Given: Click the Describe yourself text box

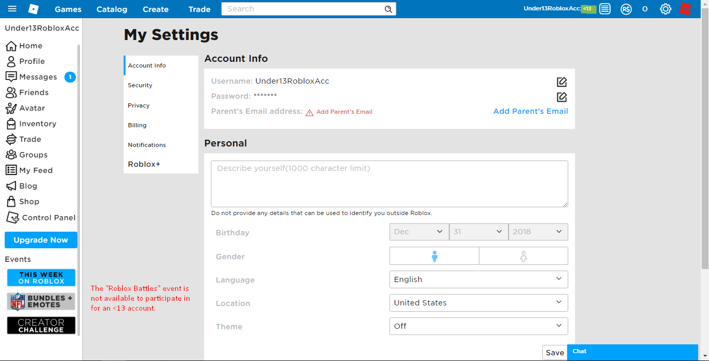Looking at the screenshot, I should tap(389, 184).
